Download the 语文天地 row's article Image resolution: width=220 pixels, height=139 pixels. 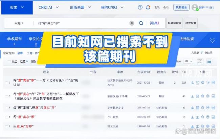pyautogui.click(x=192, y=126)
